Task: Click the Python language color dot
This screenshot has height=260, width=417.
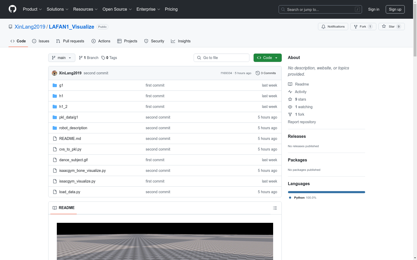Action: (290, 198)
